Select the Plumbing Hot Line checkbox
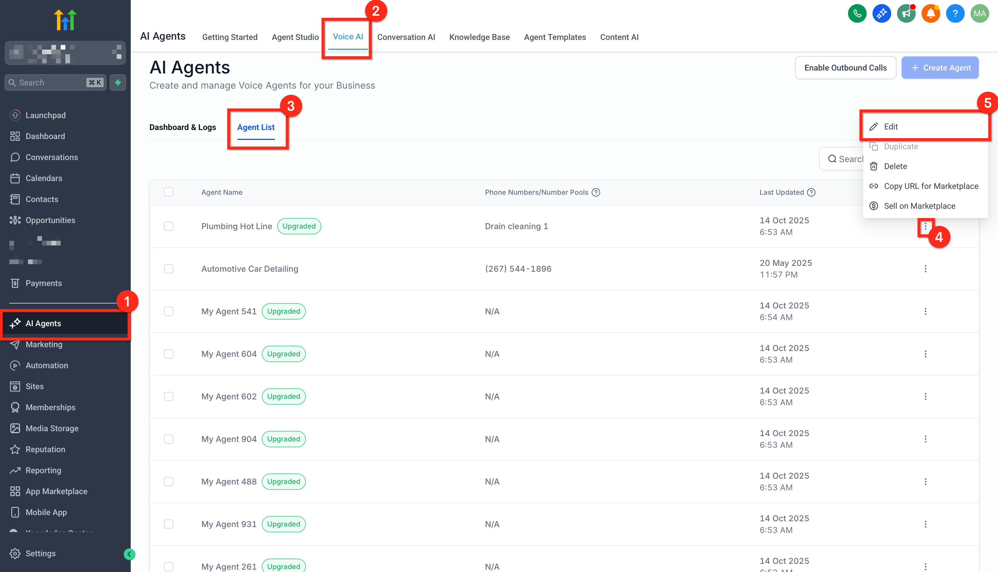 tap(169, 226)
